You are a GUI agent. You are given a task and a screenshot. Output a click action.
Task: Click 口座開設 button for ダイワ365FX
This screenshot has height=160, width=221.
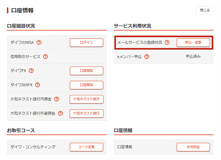point(86,85)
